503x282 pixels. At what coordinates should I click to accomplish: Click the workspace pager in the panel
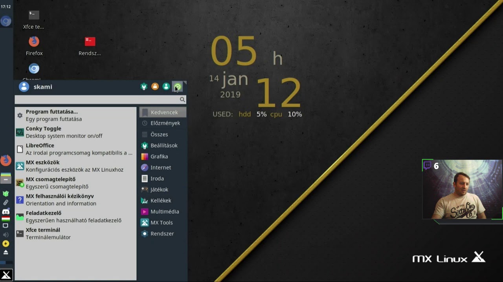pyautogui.click(x=6, y=262)
